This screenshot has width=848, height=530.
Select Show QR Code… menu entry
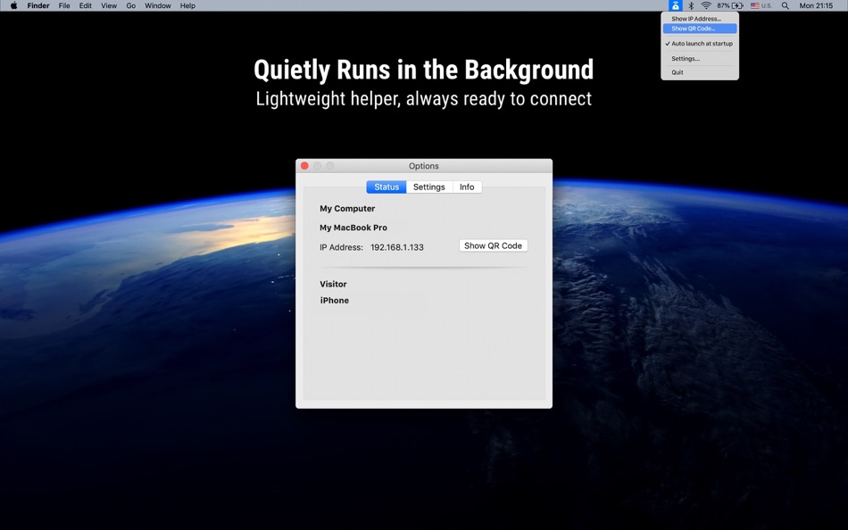699,29
